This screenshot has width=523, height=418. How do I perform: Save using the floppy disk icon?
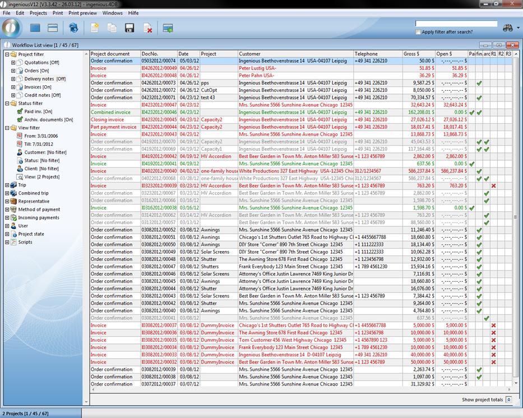click(x=129, y=28)
